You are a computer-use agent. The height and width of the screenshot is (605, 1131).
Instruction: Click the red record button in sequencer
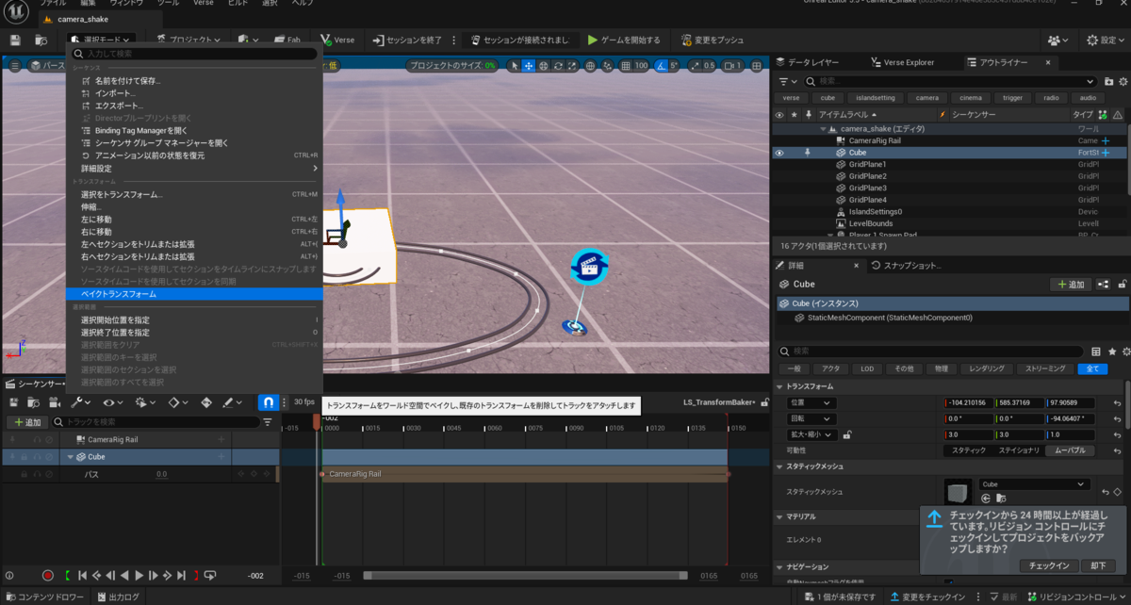coord(48,575)
